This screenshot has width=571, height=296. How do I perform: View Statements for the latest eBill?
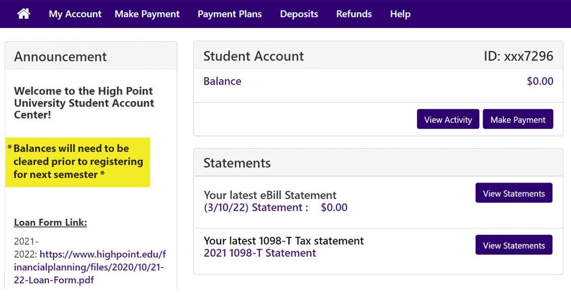(x=514, y=193)
